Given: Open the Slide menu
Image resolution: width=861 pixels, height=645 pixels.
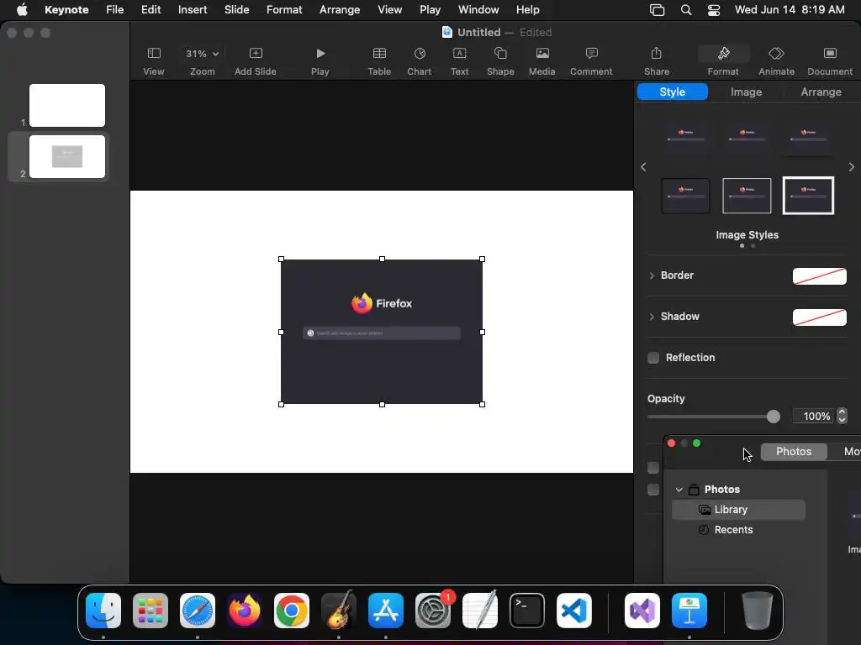Looking at the screenshot, I should (236, 10).
